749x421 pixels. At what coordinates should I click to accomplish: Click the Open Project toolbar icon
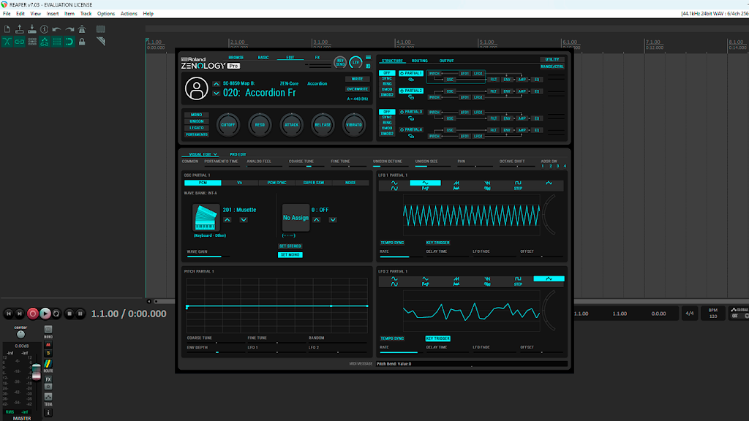(x=20, y=29)
